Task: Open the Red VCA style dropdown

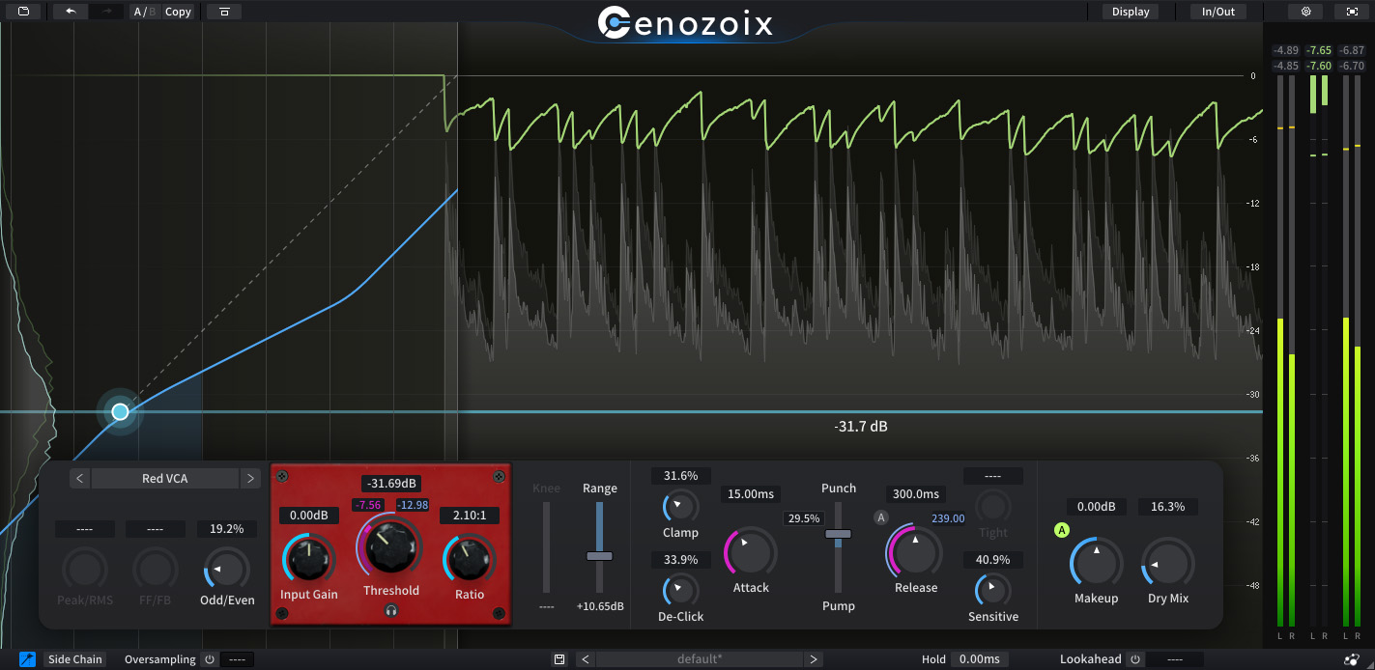Action: [165, 478]
